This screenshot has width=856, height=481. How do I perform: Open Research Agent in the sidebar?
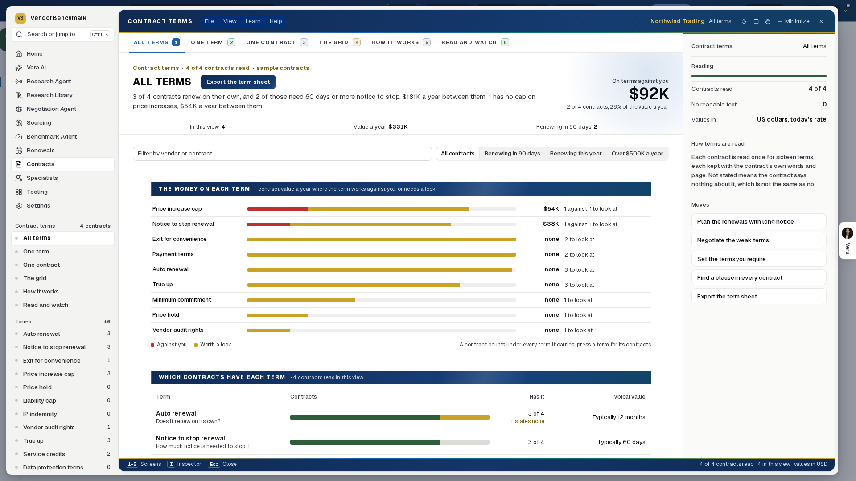[63, 82]
